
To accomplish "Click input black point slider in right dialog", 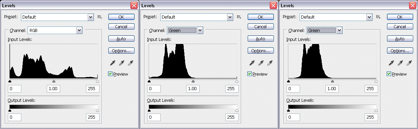I will 288,82.
